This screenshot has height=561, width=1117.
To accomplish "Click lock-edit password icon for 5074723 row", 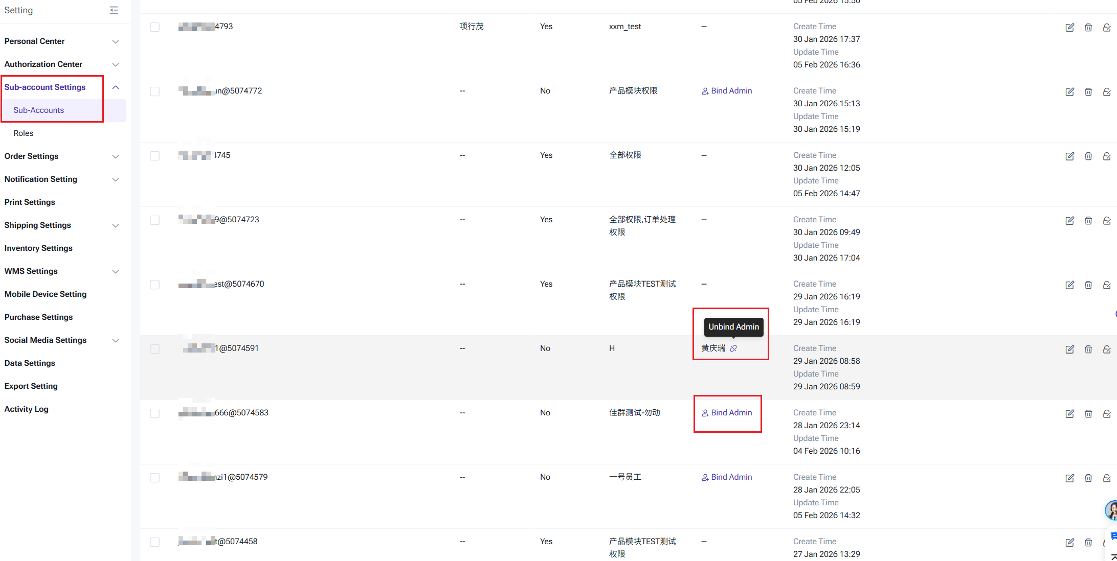I will click(x=1107, y=221).
